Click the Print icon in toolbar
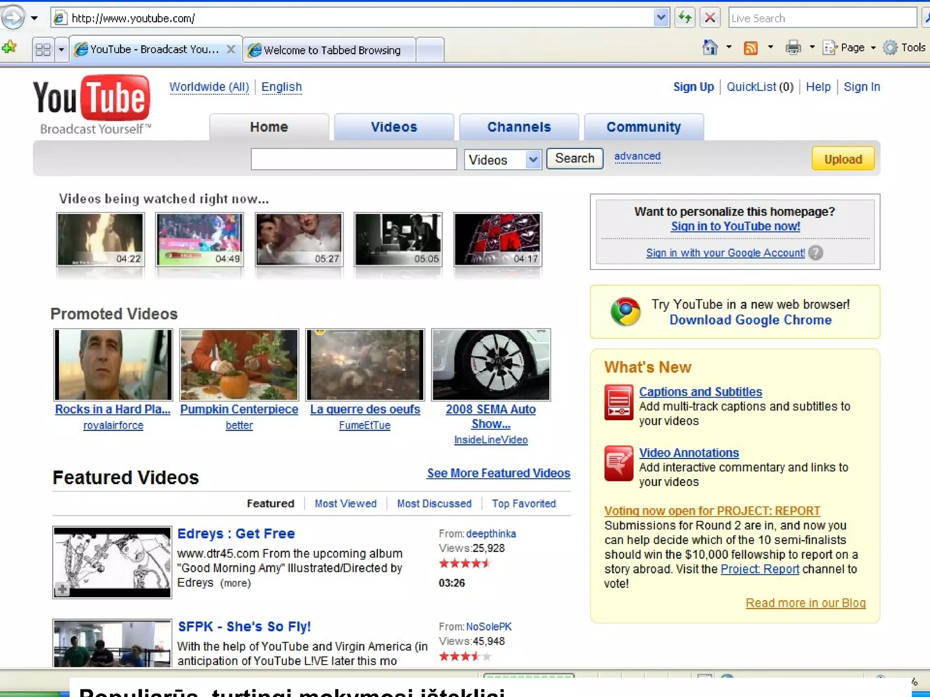This screenshot has width=930, height=697. [793, 48]
